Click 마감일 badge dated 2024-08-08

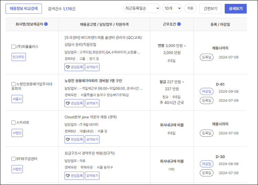point(206,164)
